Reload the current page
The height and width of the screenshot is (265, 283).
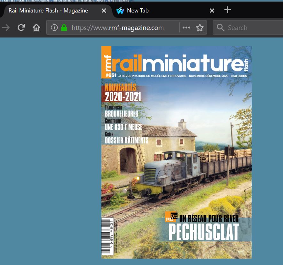click(21, 28)
